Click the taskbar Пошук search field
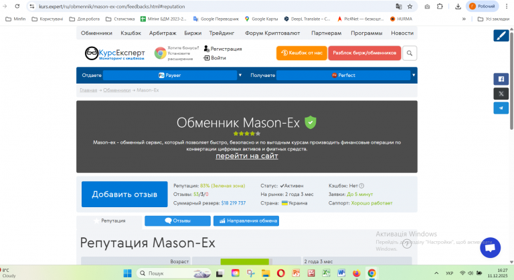Screen dimensions: 514x280 point(175,273)
